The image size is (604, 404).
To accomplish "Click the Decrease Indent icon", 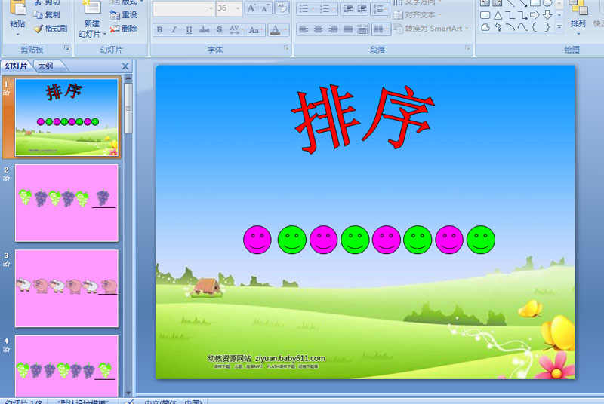I will pos(348,8).
